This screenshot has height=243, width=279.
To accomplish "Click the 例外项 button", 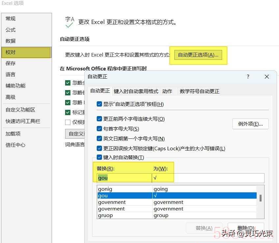I will 250,124.
